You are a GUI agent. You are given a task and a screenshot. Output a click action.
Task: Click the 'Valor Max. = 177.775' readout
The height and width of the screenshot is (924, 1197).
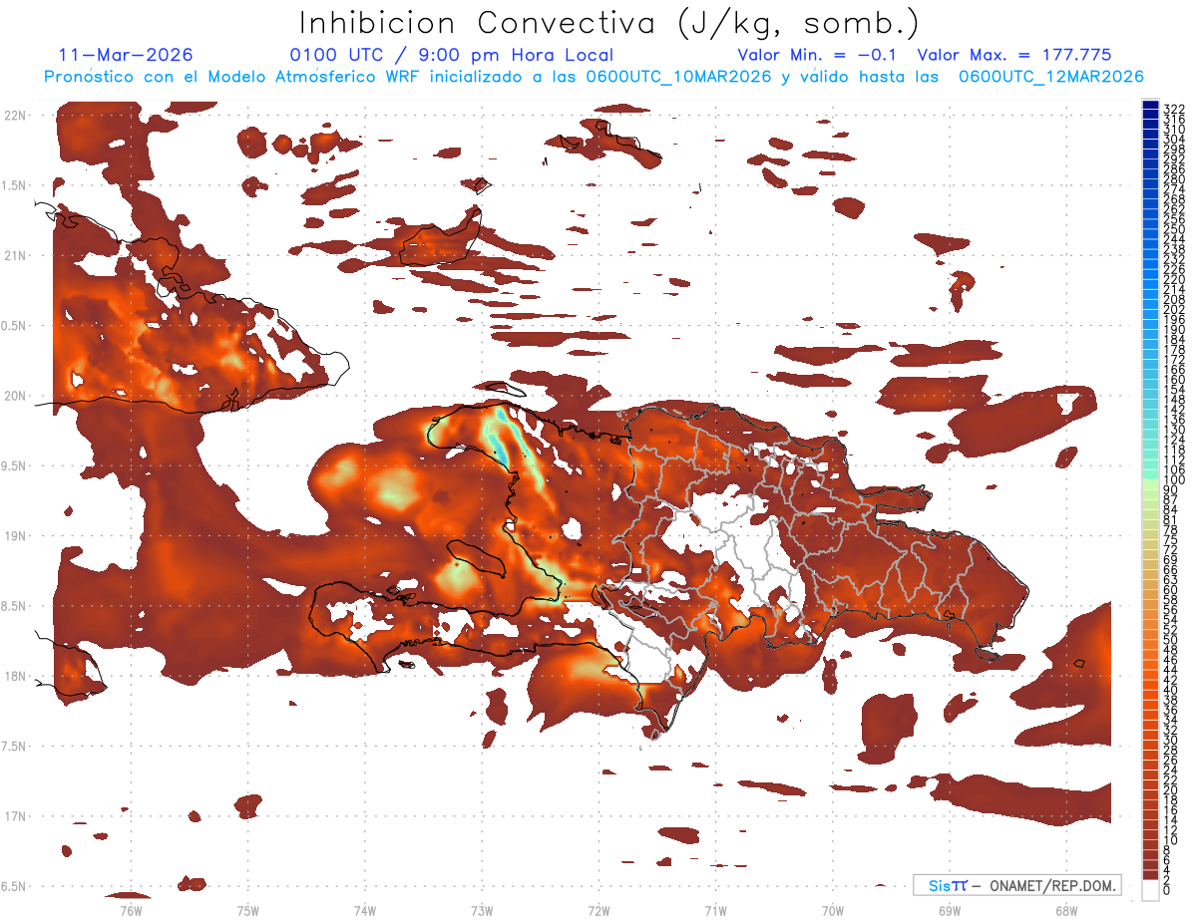[x=1013, y=55]
